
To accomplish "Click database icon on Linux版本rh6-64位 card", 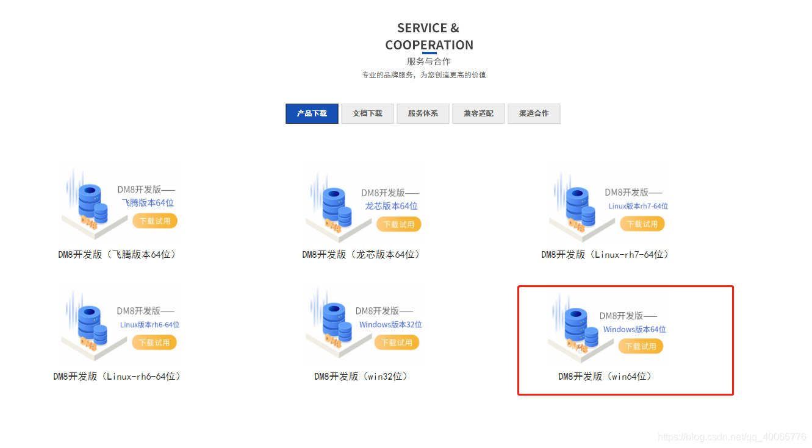I will tap(92, 326).
